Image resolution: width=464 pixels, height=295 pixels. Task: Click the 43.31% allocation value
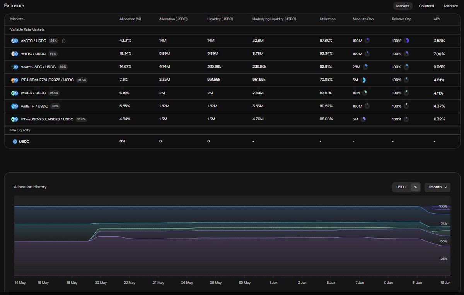125,41
